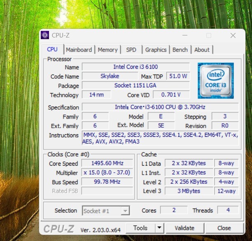
Task: Switch to the Mainboard tab
Action: [79, 50]
